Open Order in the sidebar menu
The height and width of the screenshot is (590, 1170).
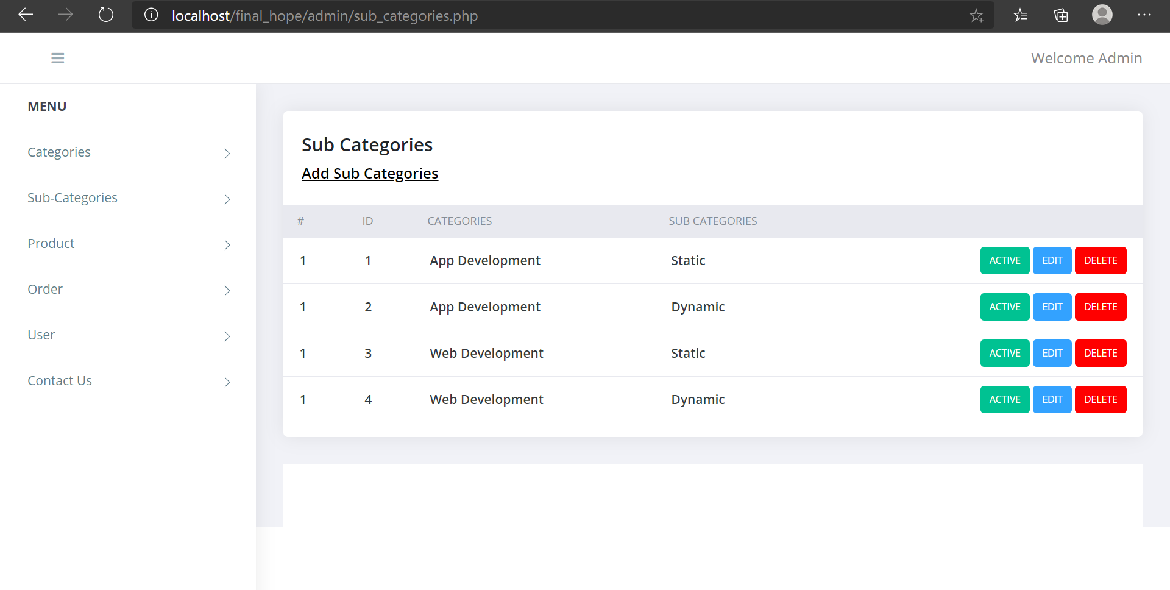45,290
